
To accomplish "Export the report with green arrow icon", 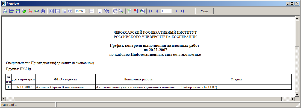I will [24, 11].
